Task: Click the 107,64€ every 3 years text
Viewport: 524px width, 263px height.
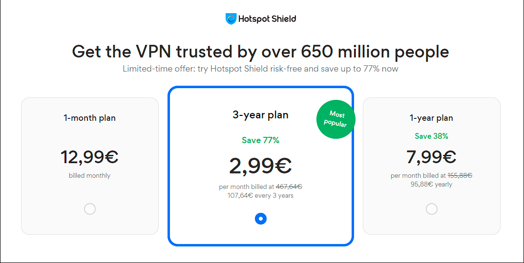Action: (260, 196)
